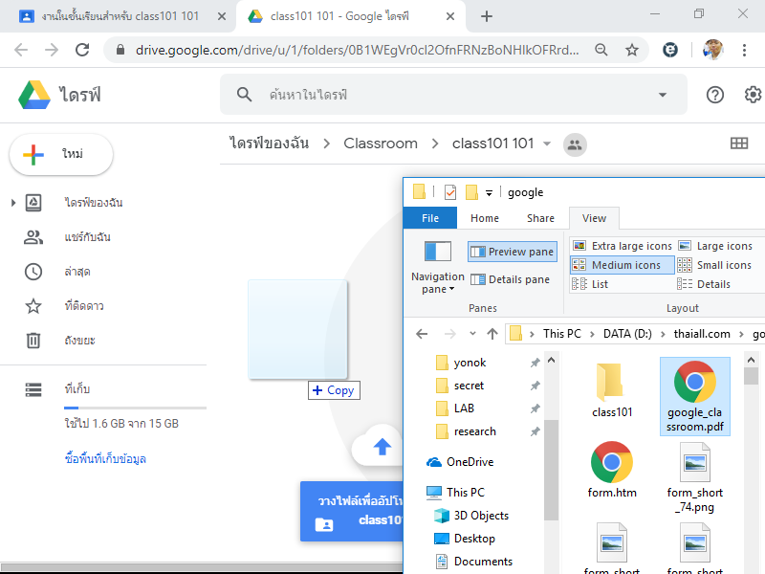Expand Drive search options dropdown
This screenshot has height=574, width=765.
[x=662, y=95]
